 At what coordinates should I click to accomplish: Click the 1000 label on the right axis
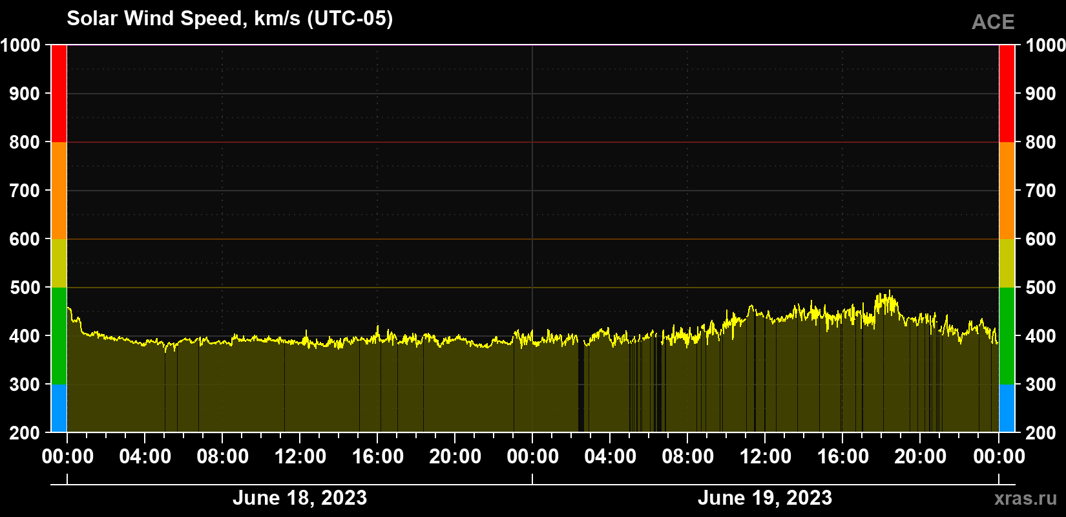(1045, 45)
